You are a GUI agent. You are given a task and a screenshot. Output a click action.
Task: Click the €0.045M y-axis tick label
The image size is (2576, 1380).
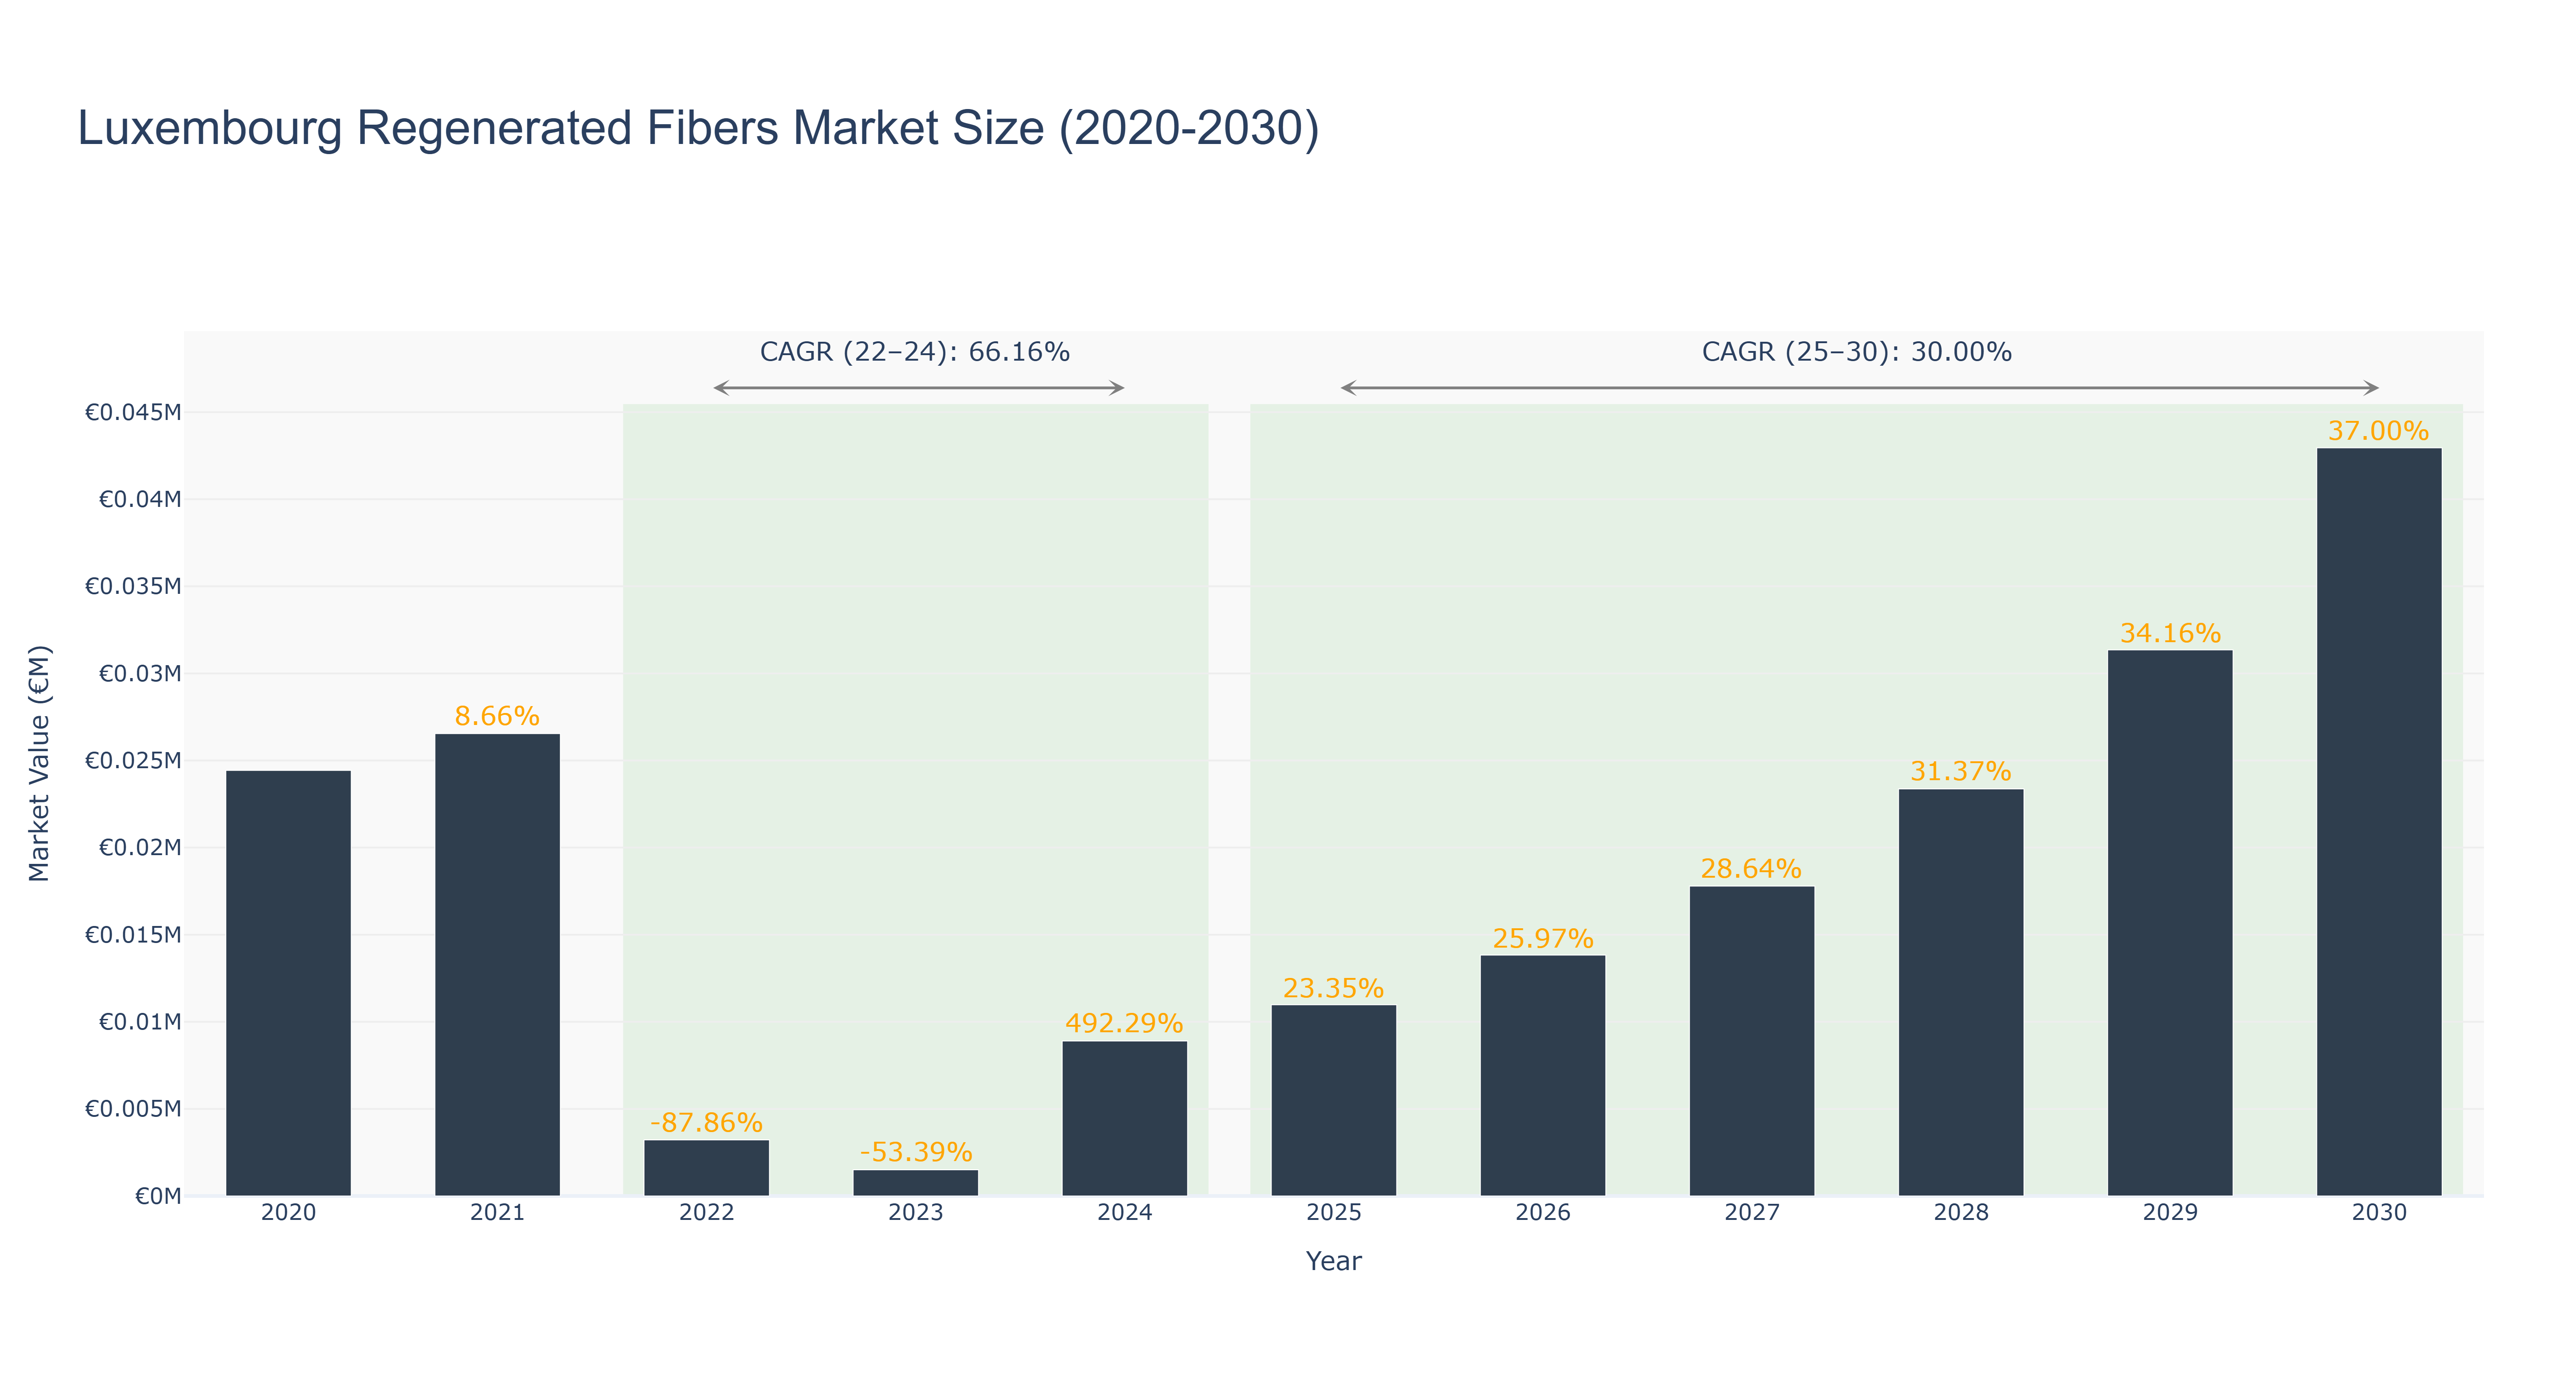133,412
